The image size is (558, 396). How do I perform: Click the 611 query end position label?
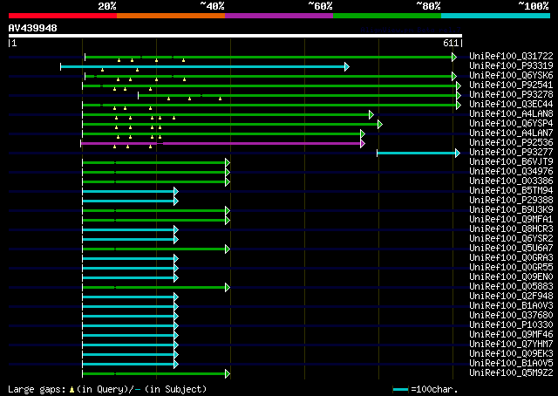pos(451,43)
